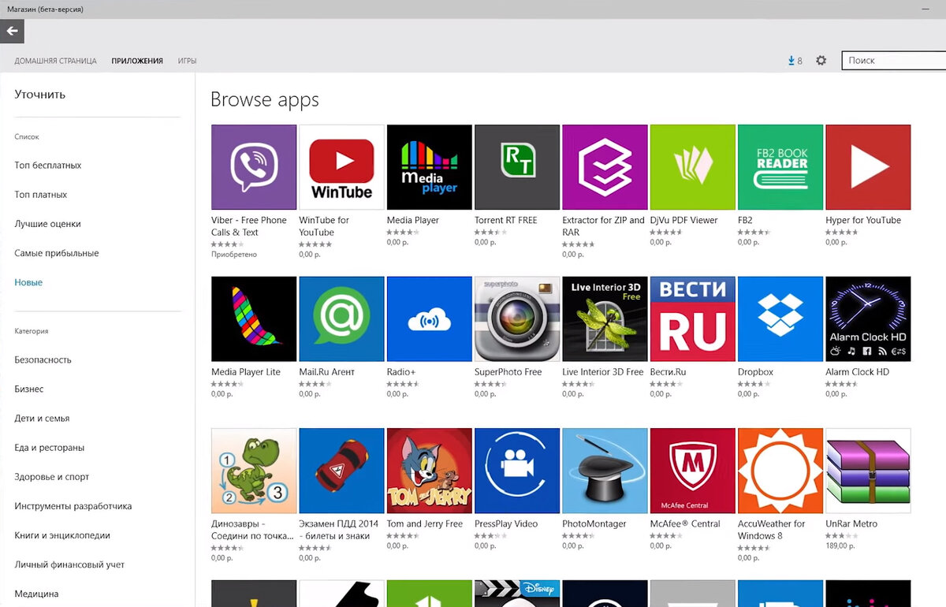Filter by Топ бесплатных list
The width and height of the screenshot is (946, 607).
[48, 166]
